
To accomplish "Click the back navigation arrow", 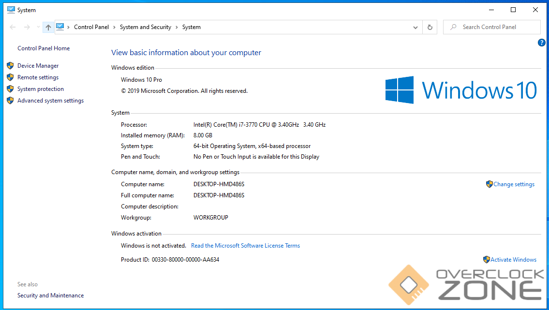I will pos(13,28).
